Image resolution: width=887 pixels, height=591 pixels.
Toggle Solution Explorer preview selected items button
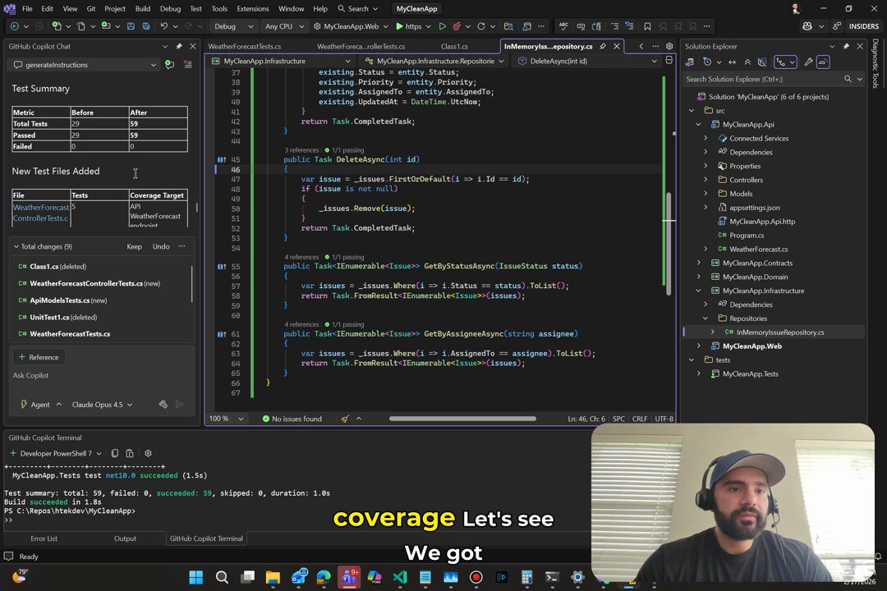(x=823, y=62)
